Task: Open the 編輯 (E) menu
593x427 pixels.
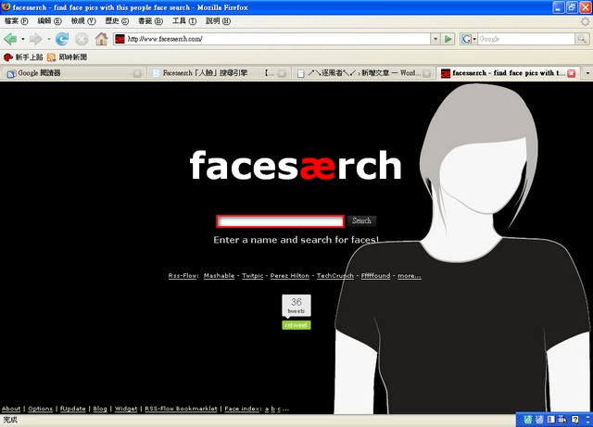Action: tap(49, 21)
